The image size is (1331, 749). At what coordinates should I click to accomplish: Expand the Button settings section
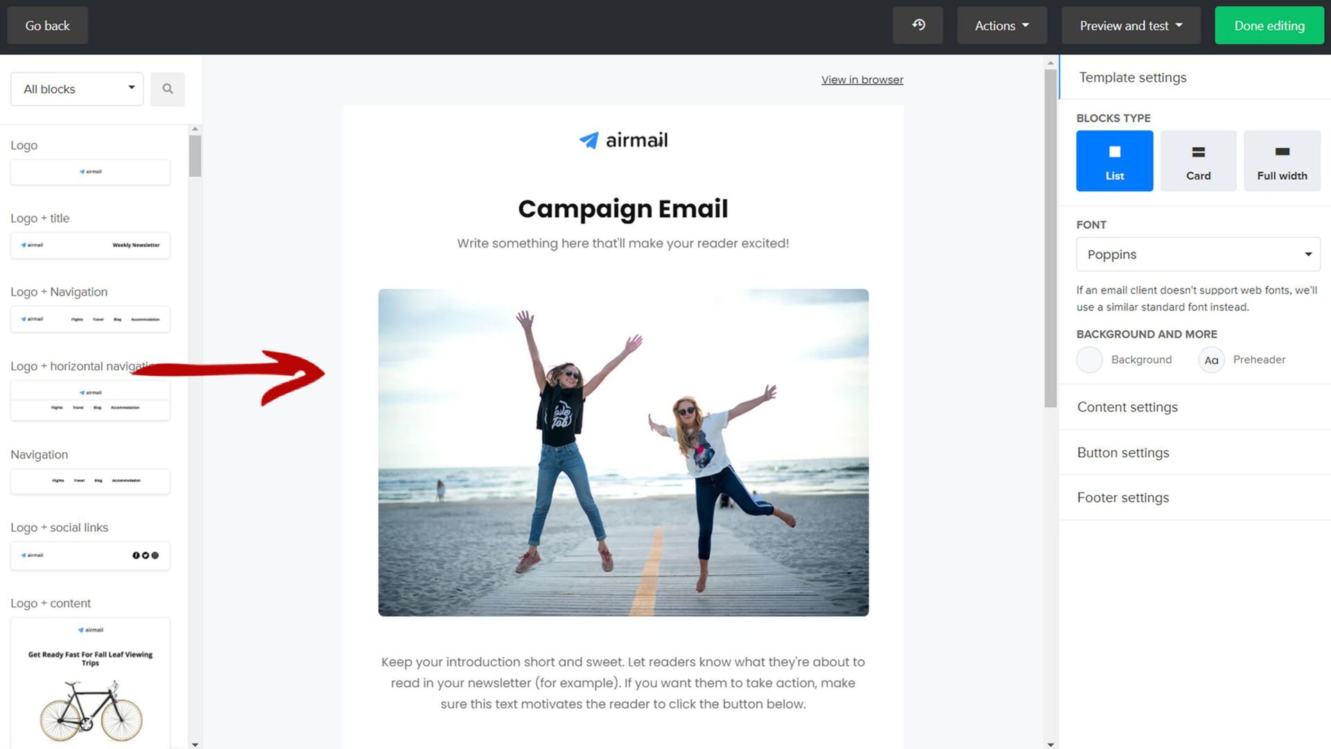pos(1123,453)
